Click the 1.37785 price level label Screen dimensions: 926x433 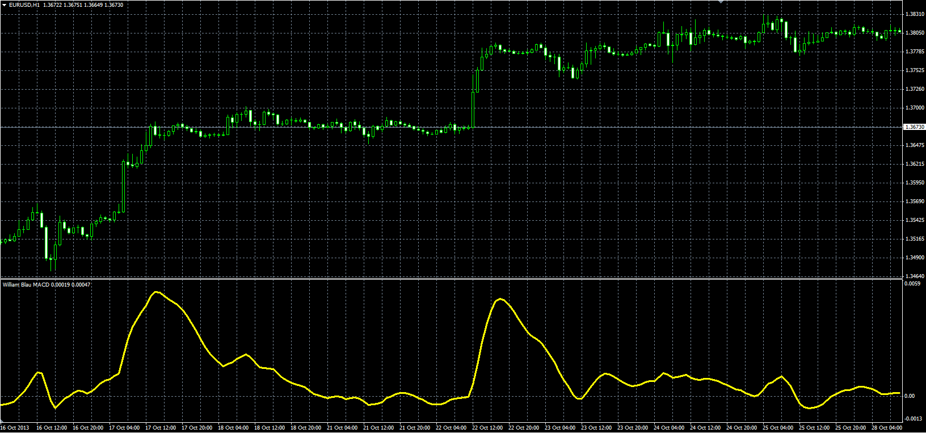[915, 52]
